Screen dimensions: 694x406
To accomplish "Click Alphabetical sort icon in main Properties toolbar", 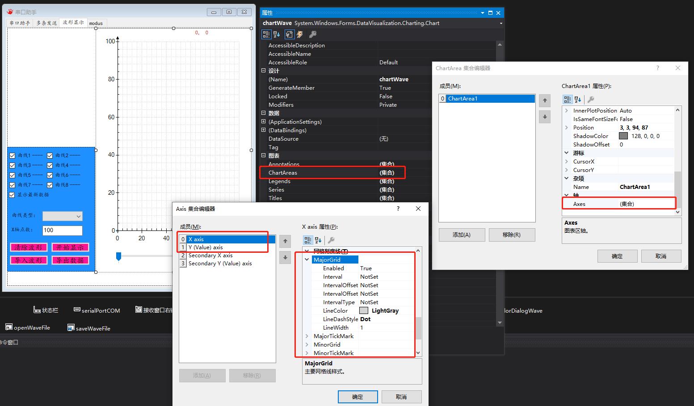I will tap(277, 34).
